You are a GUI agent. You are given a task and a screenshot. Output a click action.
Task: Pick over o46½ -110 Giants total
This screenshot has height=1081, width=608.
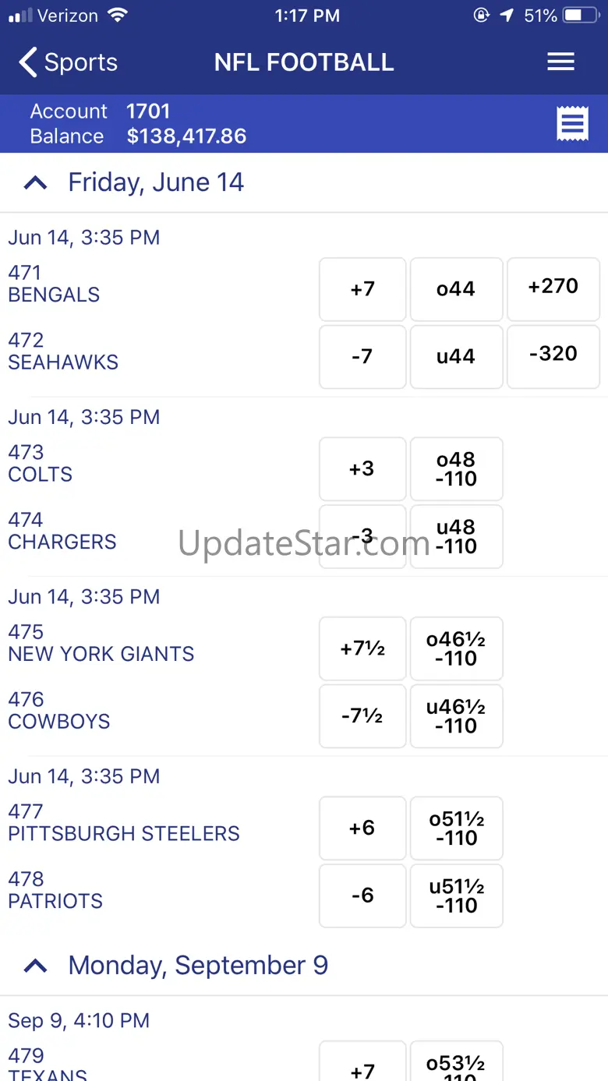click(x=456, y=648)
